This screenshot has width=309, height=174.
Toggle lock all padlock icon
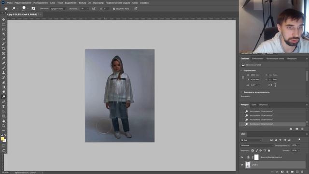[x=269, y=150]
